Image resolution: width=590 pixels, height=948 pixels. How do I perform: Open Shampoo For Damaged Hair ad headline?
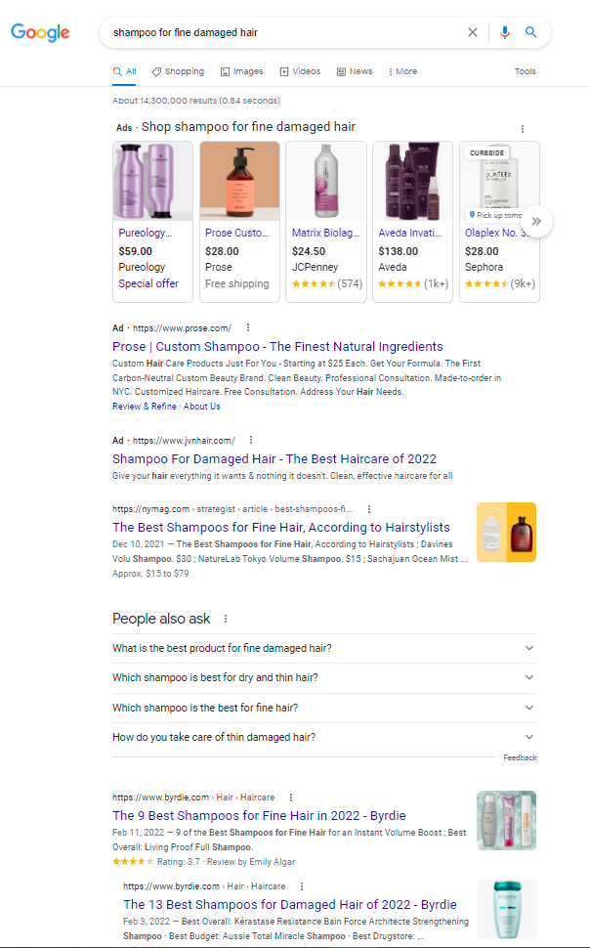click(274, 459)
